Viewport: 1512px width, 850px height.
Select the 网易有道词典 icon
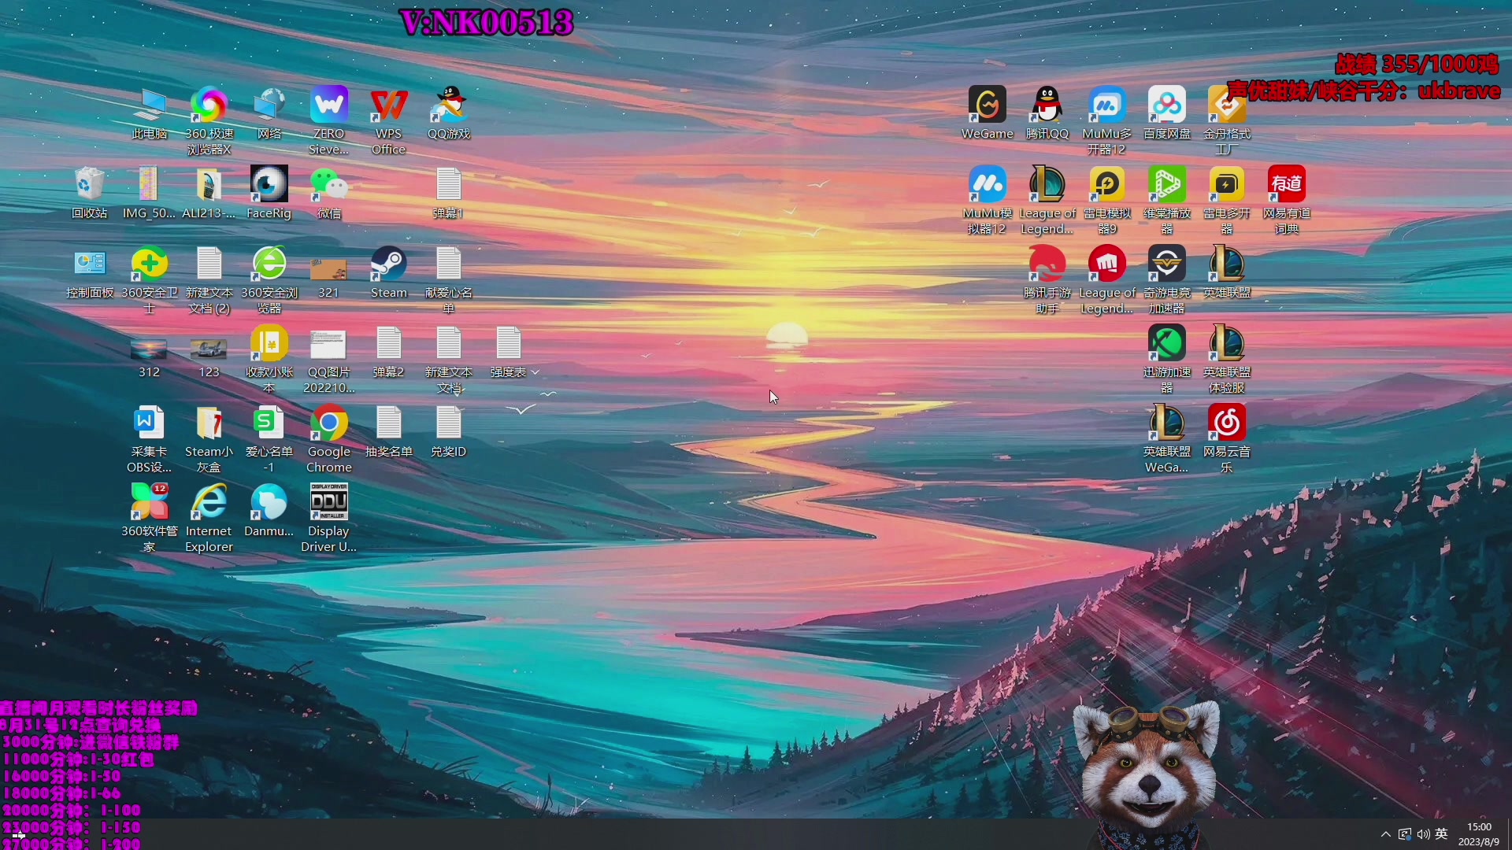(x=1286, y=185)
